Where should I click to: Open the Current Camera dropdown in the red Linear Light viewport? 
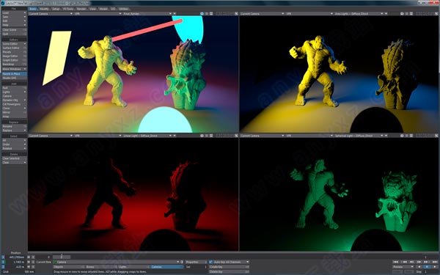point(51,136)
